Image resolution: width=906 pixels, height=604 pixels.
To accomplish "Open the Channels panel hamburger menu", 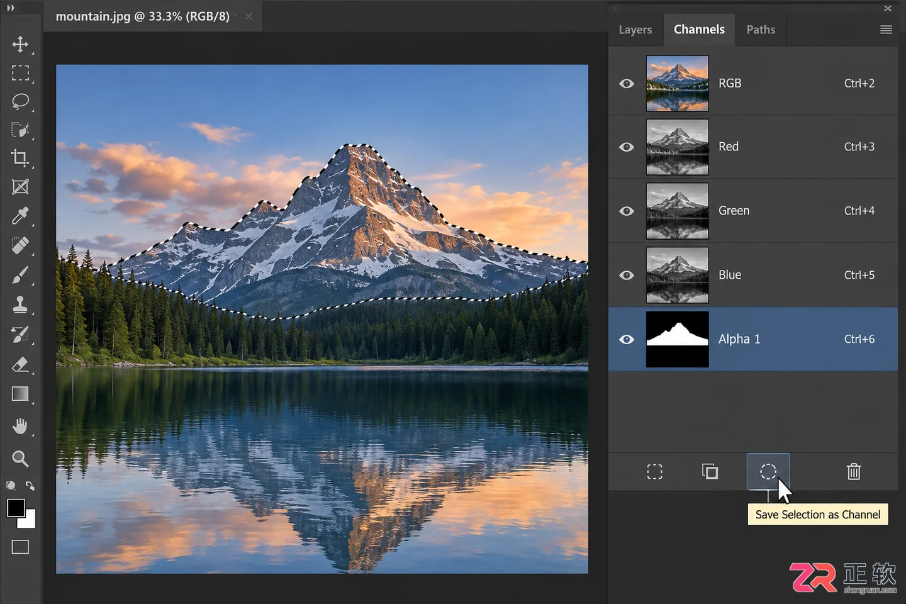I will (886, 30).
